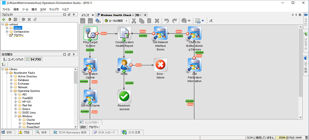Screen dimensions: 309x140
Task: Switch to the コンテンツパック tab
Action: pyautogui.click(x=14, y=59)
